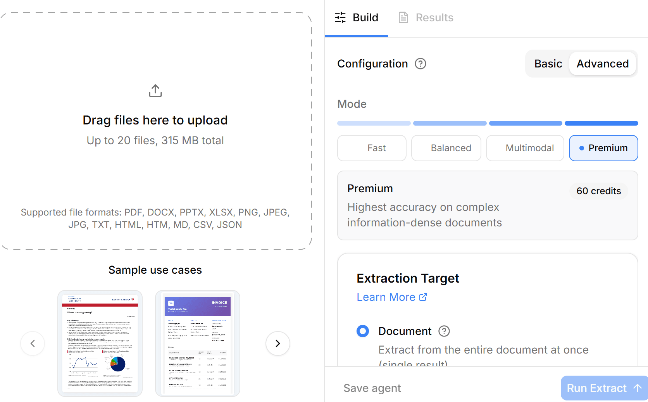
Task: Open the Build tab
Action: coord(357,17)
